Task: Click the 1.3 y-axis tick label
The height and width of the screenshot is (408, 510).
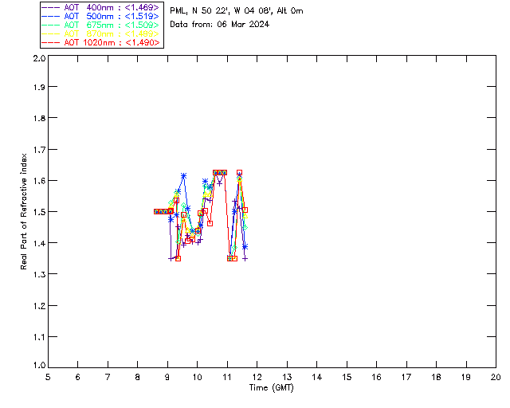Action: pos(39,274)
